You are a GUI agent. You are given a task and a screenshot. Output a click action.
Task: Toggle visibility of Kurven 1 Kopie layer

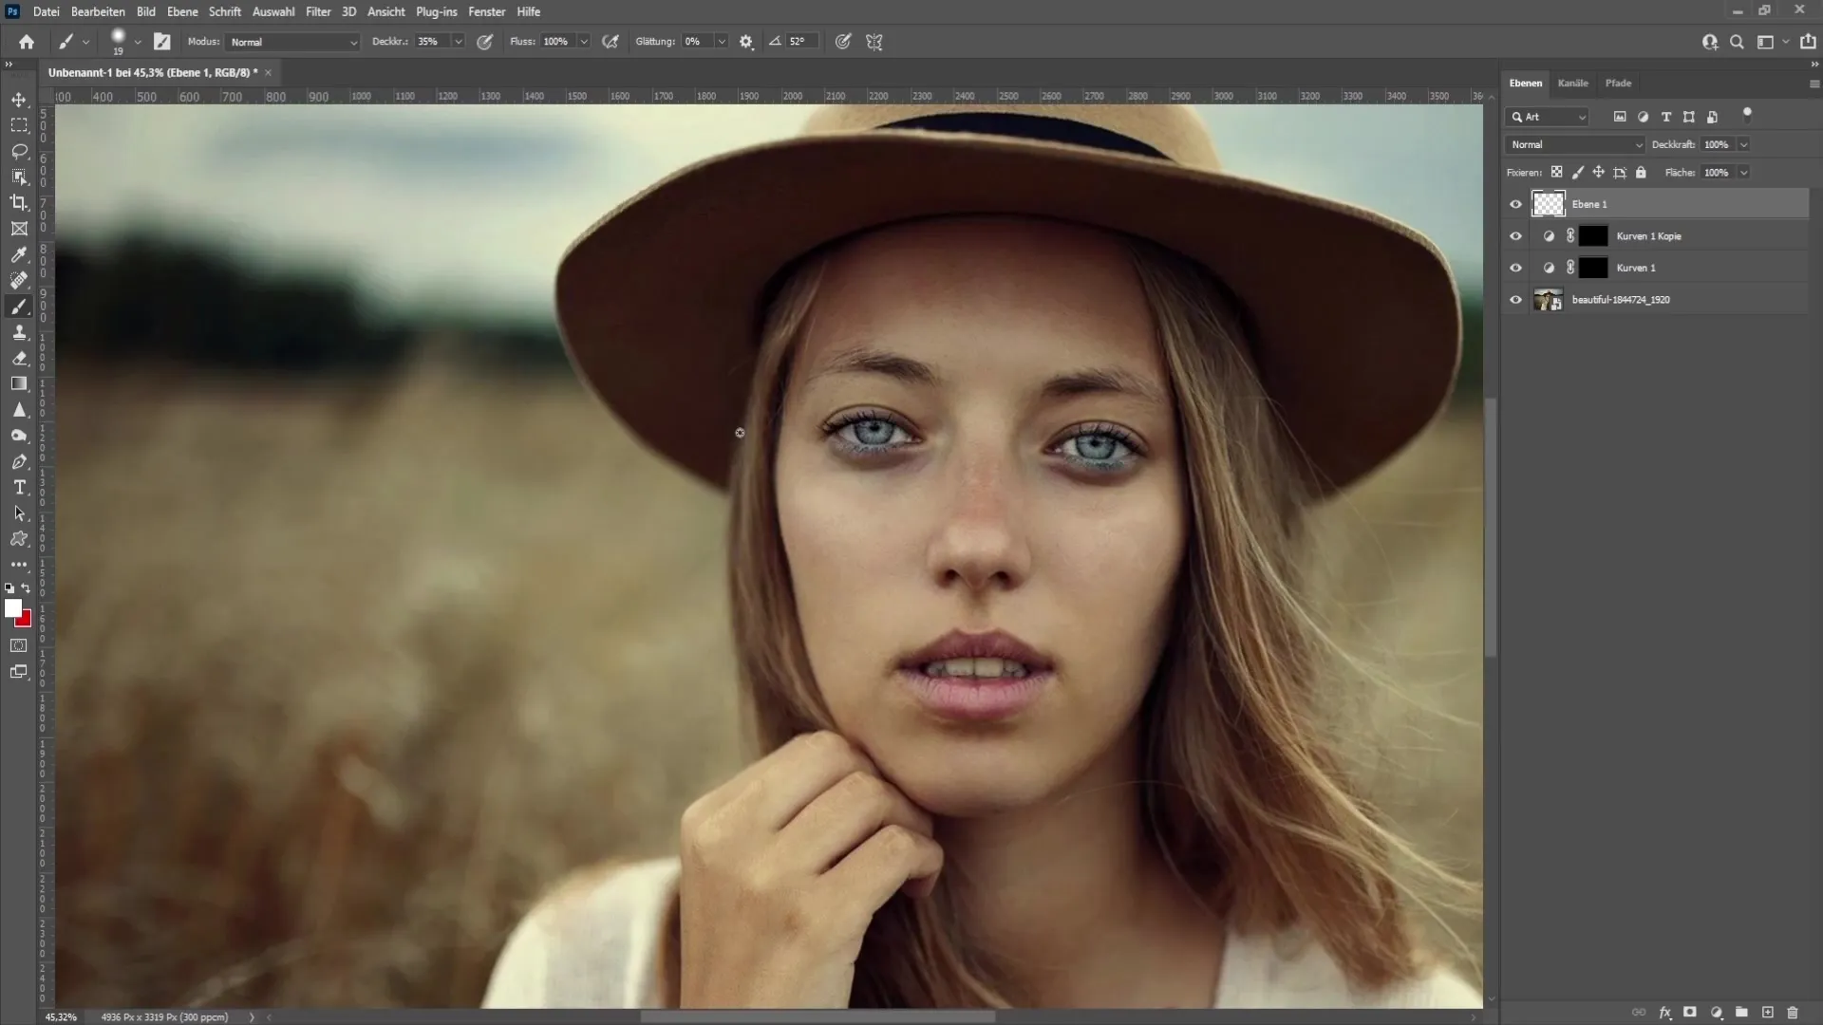click(x=1516, y=235)
